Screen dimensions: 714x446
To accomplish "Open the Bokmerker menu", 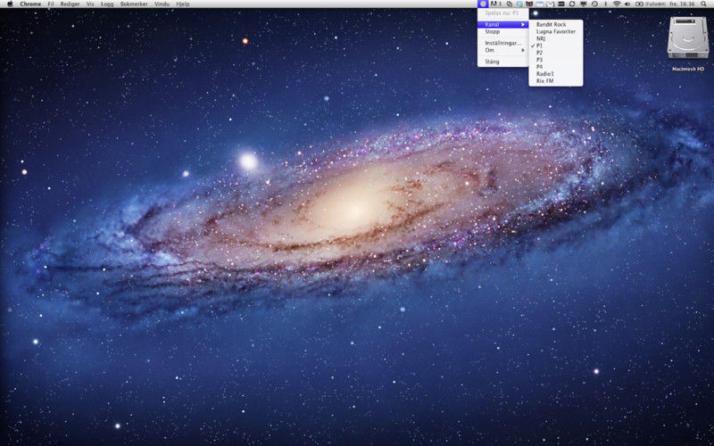I will tap(135, 4).
